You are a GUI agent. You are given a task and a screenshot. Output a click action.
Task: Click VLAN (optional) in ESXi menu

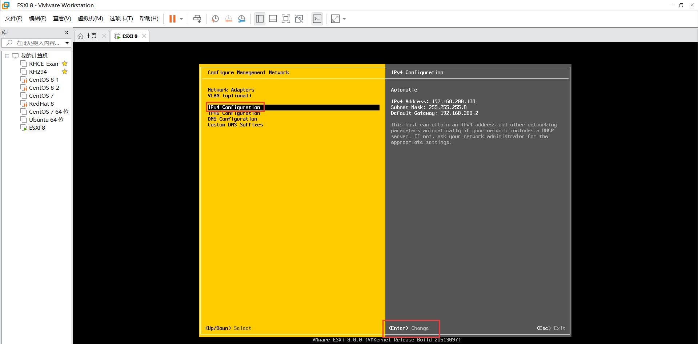coord(229,96)
